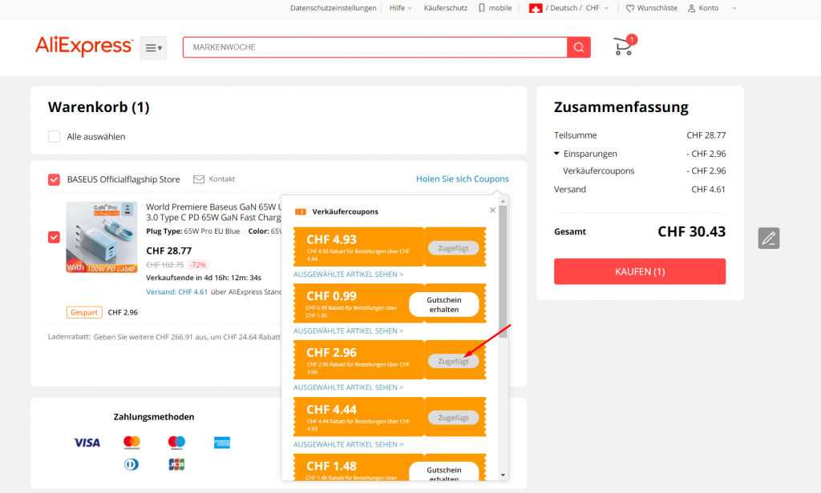Open World Premiere Baseus GaN 65W product title

[x=213, y=212]
